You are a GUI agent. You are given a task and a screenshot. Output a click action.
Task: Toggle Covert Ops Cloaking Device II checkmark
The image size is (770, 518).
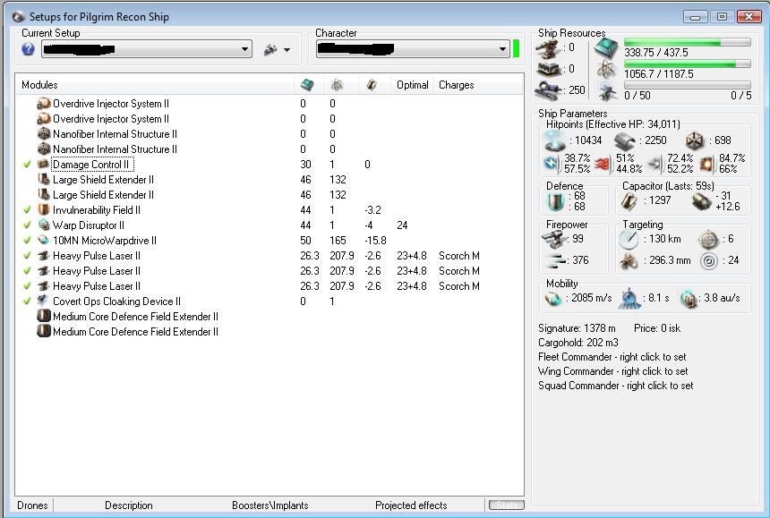coord(28,301)
